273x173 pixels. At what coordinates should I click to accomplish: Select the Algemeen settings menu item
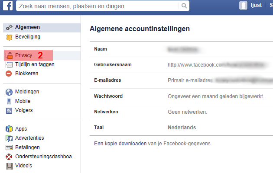click(42, 28)
